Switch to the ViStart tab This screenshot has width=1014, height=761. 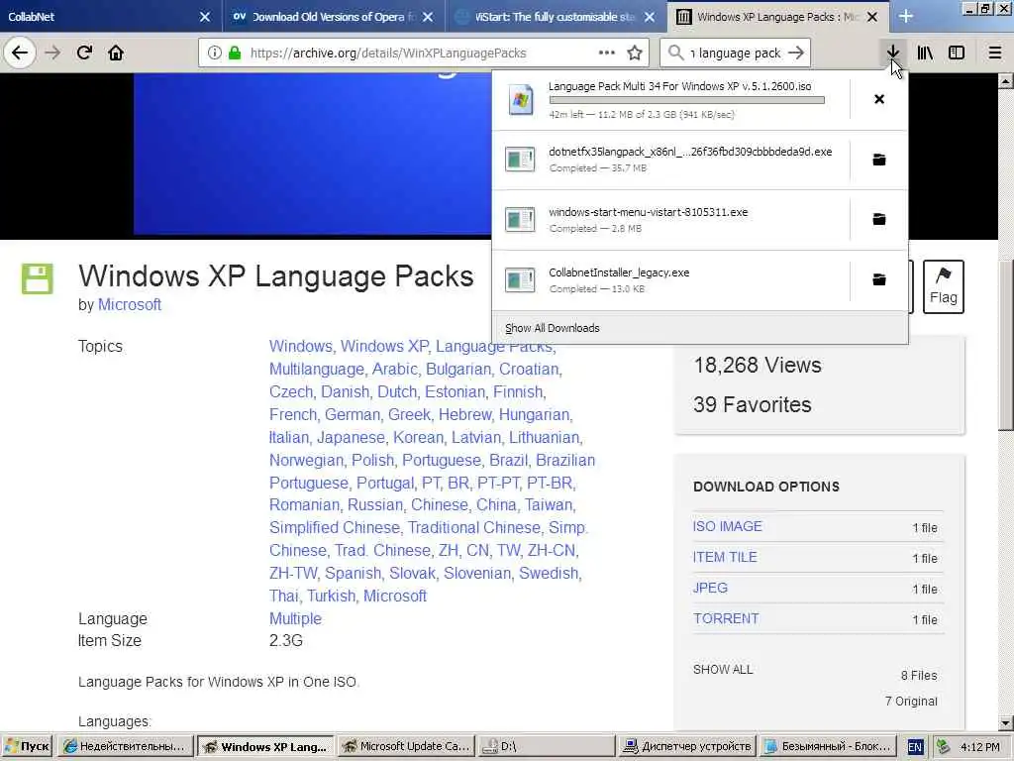pos(557,17)
